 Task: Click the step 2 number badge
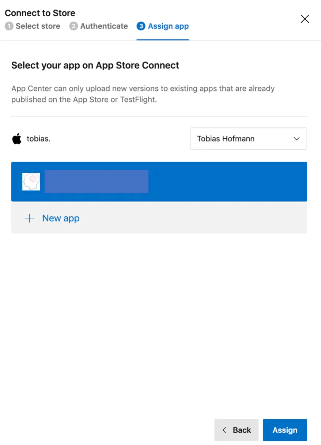(x=73, y=26)
